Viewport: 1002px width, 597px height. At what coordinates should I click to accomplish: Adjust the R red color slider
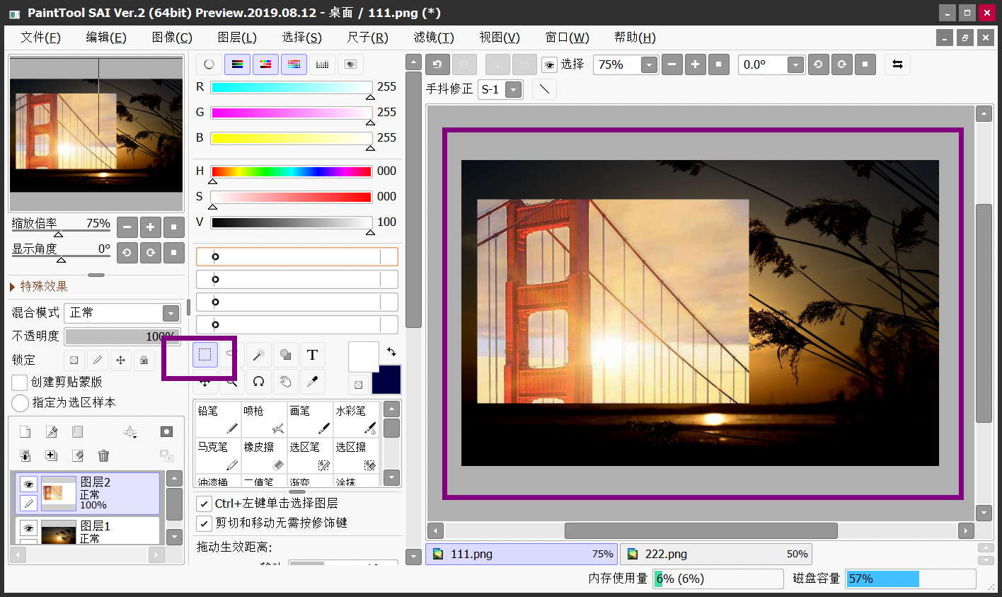tap(291, 88)
